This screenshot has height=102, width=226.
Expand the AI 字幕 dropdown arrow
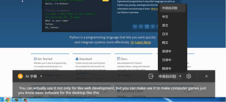pos(41,76)
